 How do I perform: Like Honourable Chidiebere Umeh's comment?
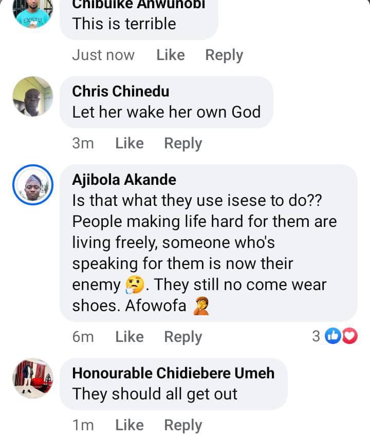(x=129, y=425)
